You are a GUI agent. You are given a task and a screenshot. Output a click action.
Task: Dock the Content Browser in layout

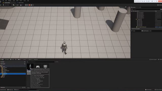tap(153, 60)
